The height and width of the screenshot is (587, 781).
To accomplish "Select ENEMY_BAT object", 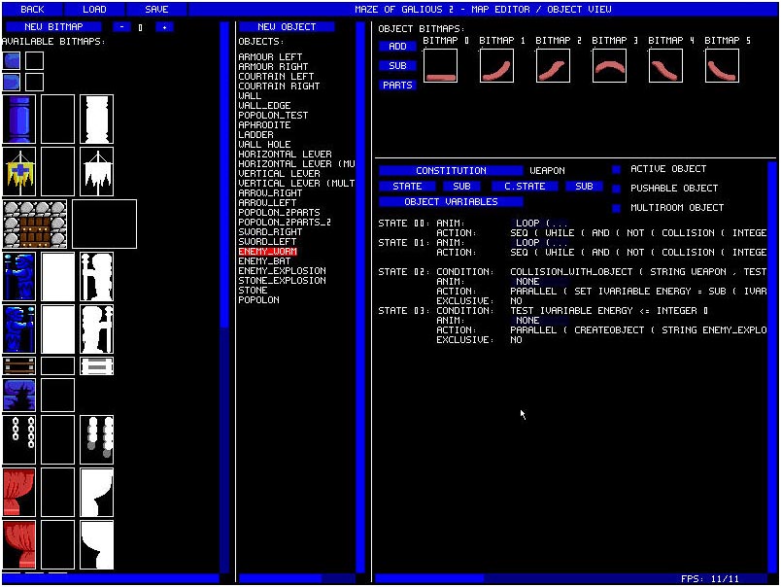I will [264, 261].
